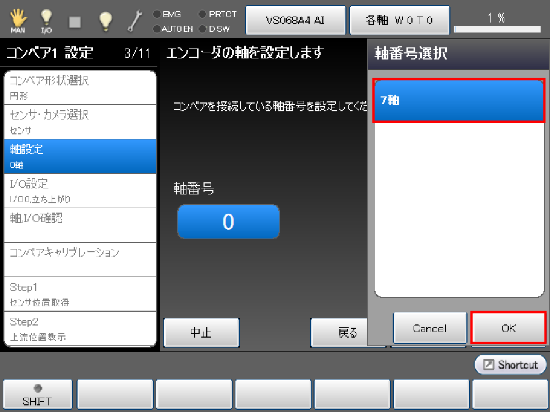Screen dimensions: 550x412
Task: Open the VS068A4 AI robot selector
Action: 295,20
